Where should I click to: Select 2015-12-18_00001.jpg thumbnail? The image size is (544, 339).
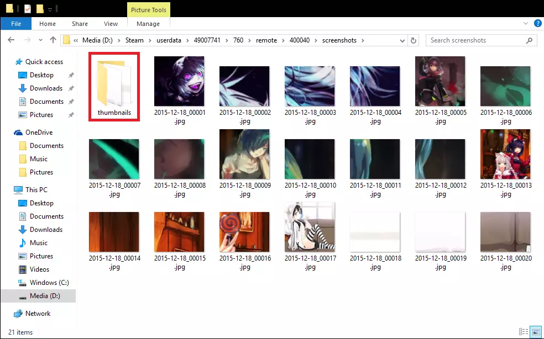(179, 81)
